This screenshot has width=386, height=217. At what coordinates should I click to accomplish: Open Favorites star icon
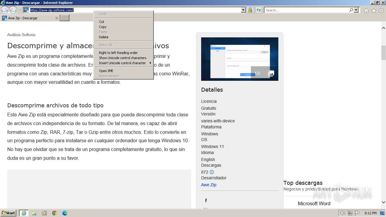point(374,11)
